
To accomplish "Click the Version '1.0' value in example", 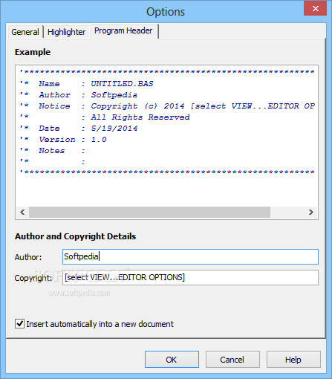I will click(99, 140).
